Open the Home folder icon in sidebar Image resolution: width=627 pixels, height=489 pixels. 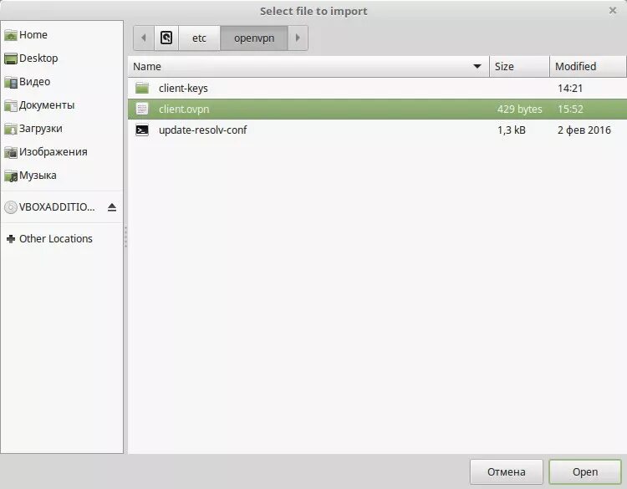pos(10,35)
